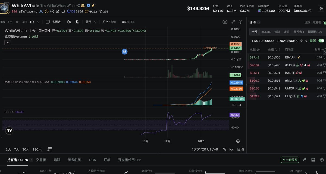The height and width of the screenshot is (174, 326).
Task: Click the share icon next to token name
Action: [x=78, y=6]
